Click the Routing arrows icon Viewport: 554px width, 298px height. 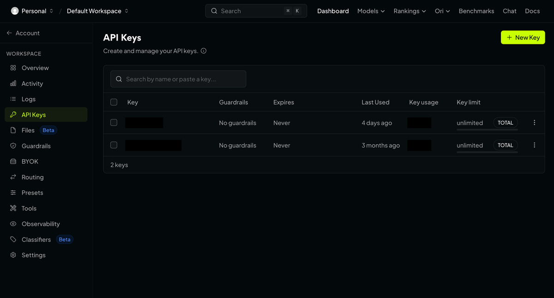[13, 177]
